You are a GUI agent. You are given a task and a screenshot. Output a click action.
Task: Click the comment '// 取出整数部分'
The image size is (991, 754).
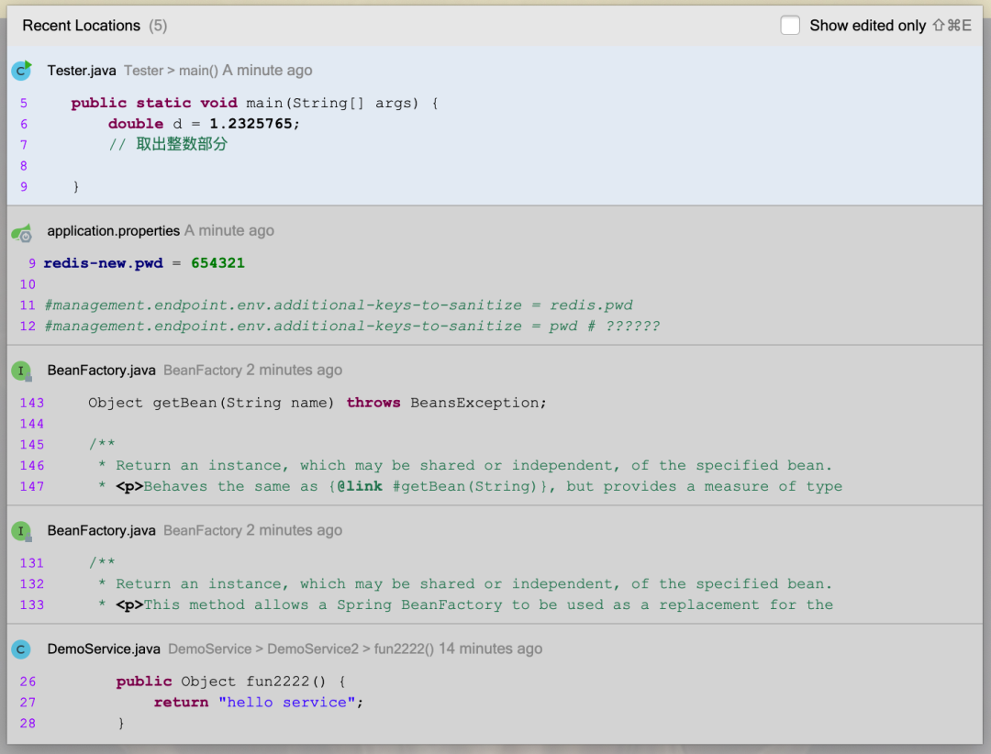(168, 145)
